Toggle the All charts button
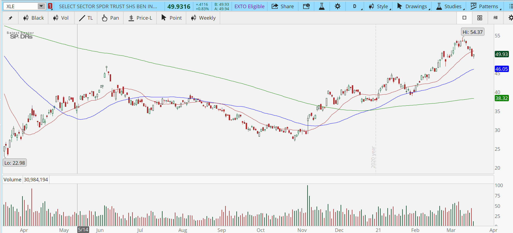Screen dimensions: 513x233 click(x=495, y=18)
